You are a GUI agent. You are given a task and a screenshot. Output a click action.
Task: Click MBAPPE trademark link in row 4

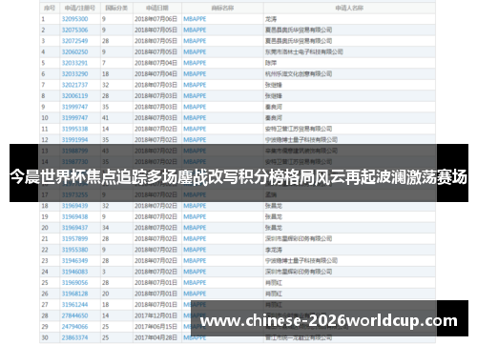coord(195,52)
